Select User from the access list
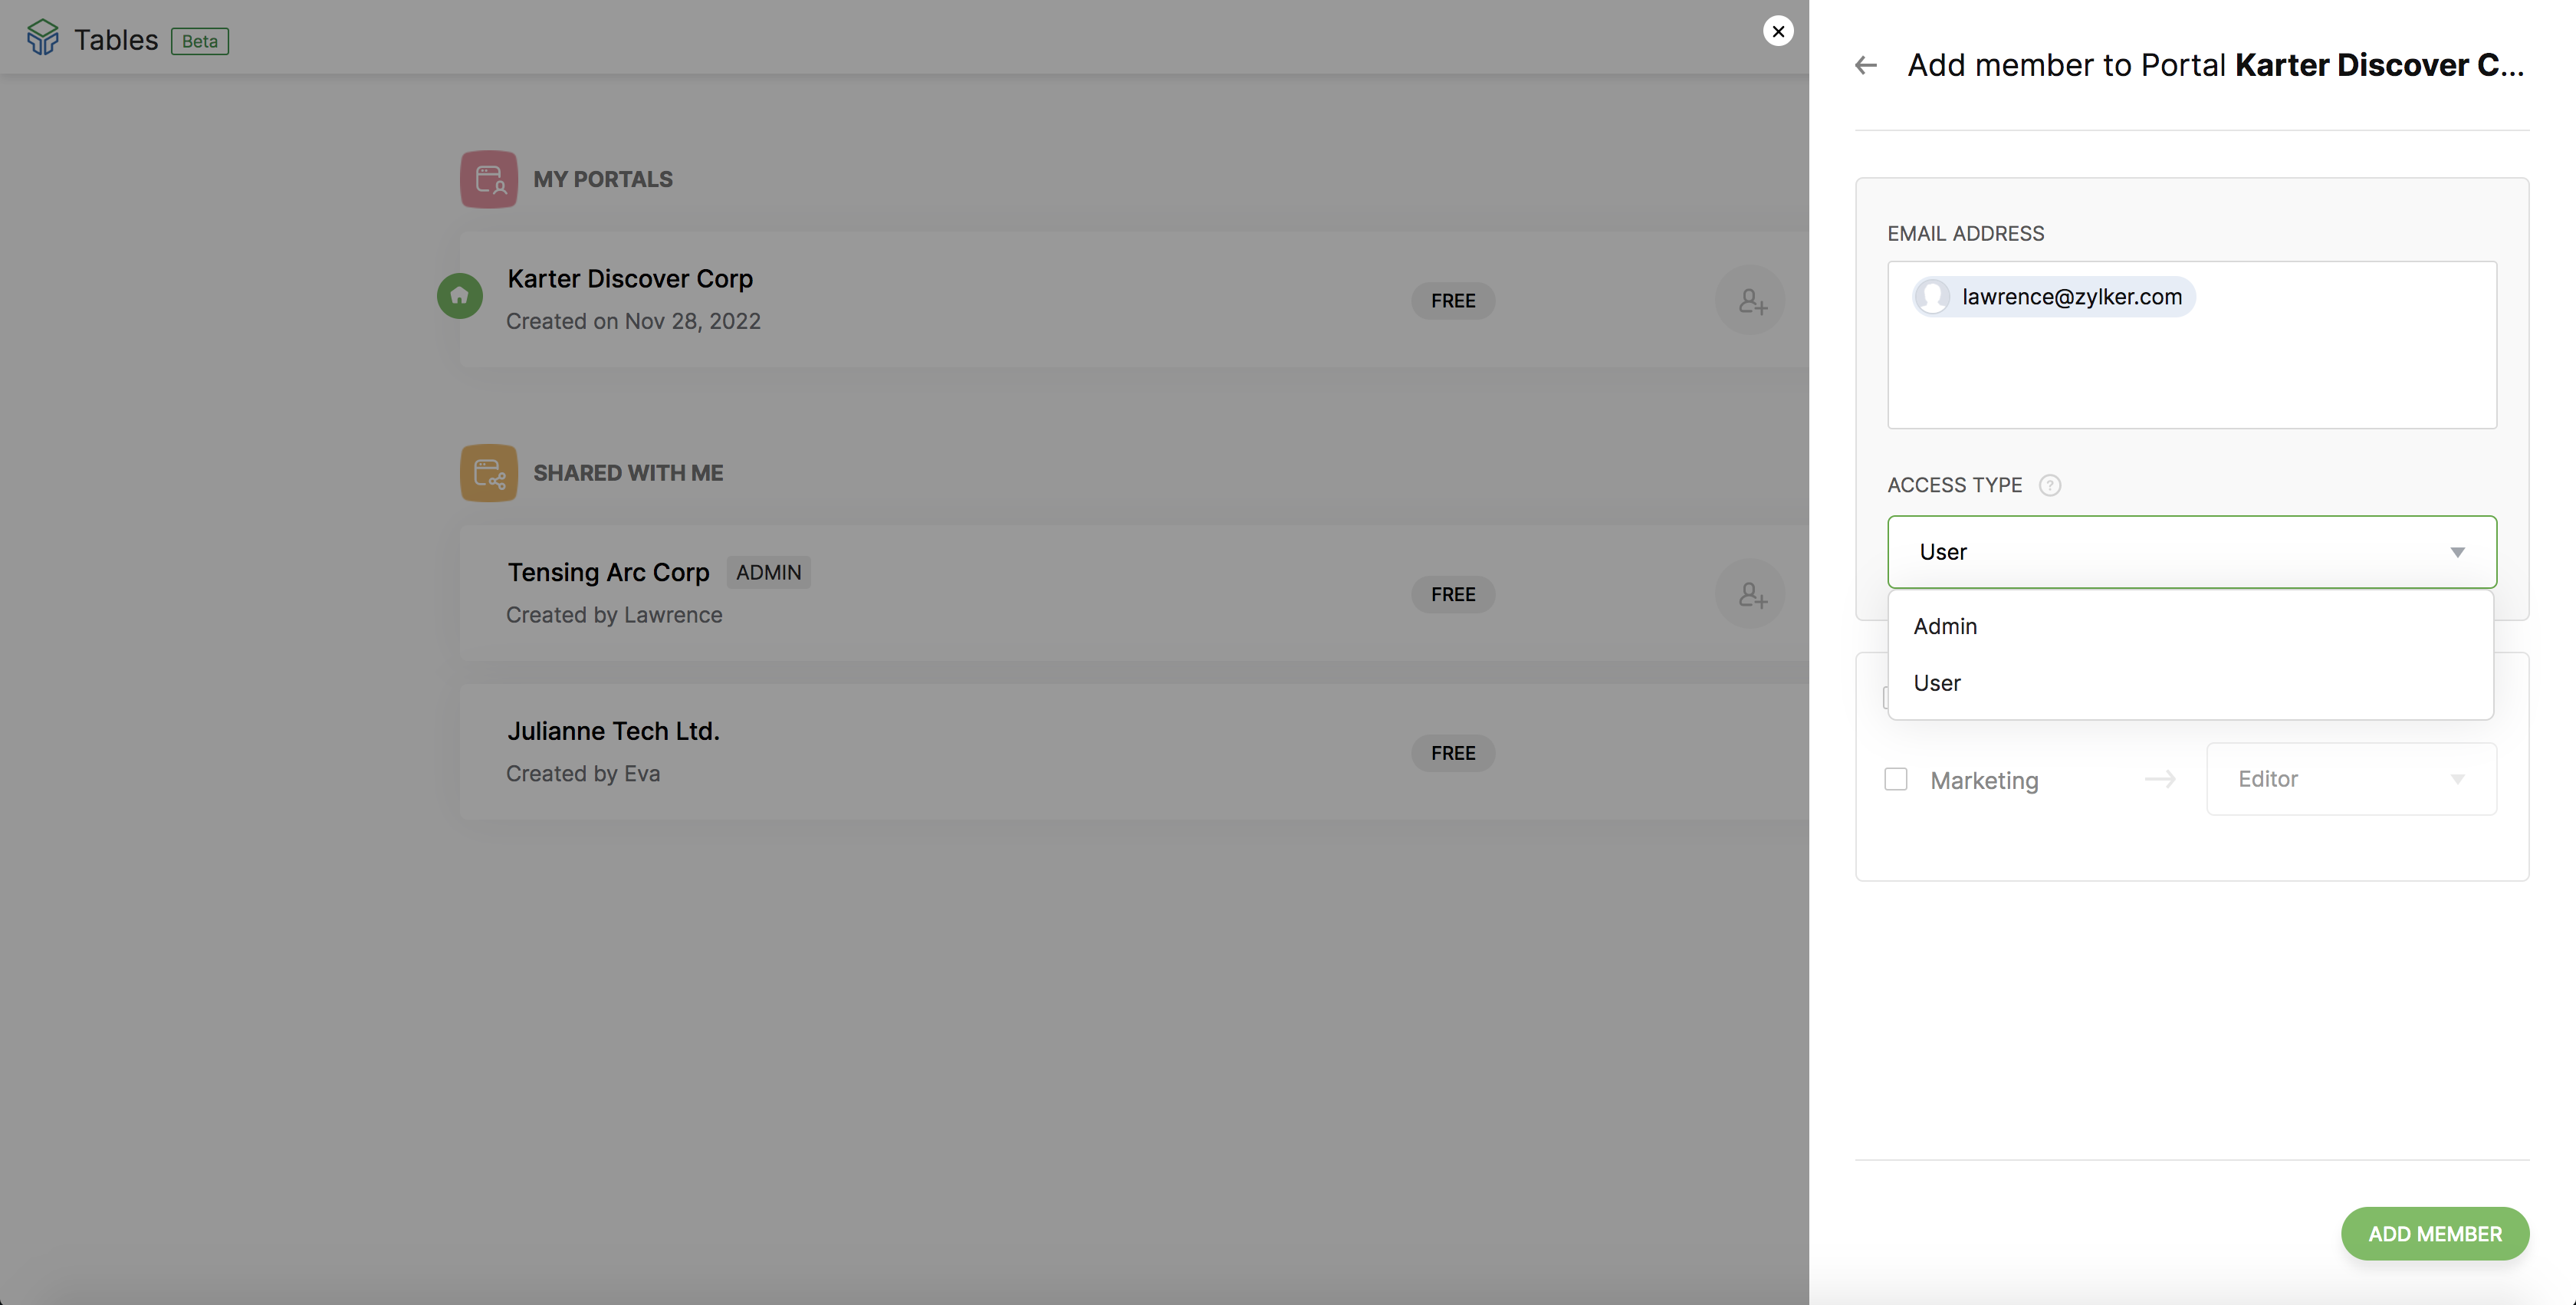This screenshot has height=1305, width=2576. (1937, 683)
